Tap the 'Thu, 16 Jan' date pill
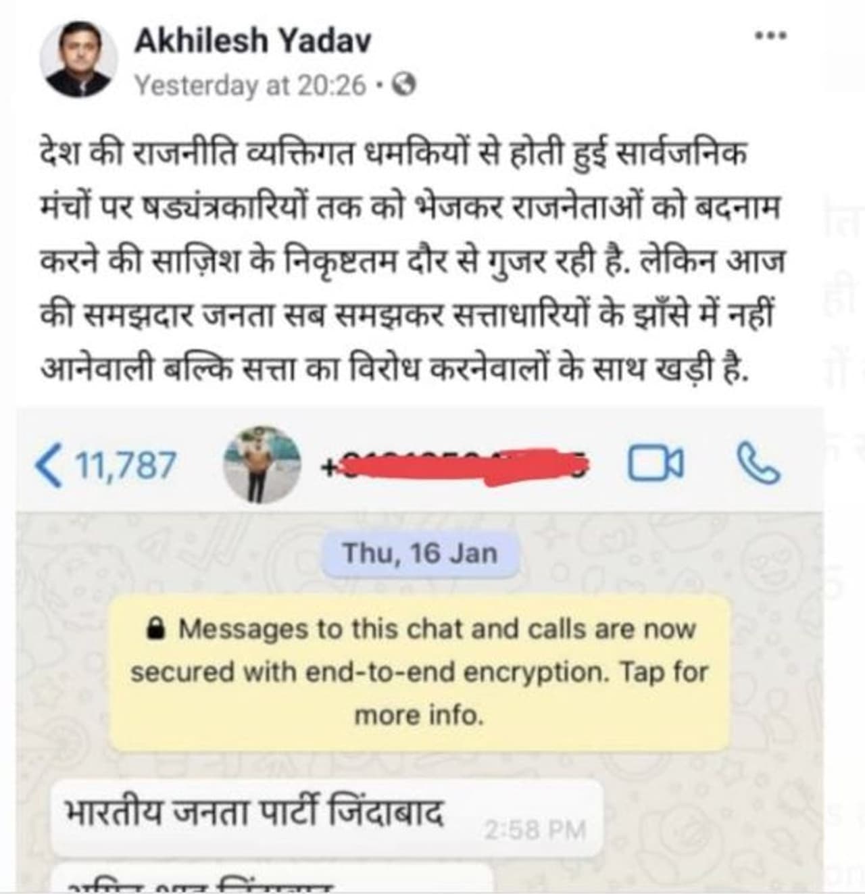Image resolution: width=865 pixels, height=894 pixels. [x=420, y=553]
